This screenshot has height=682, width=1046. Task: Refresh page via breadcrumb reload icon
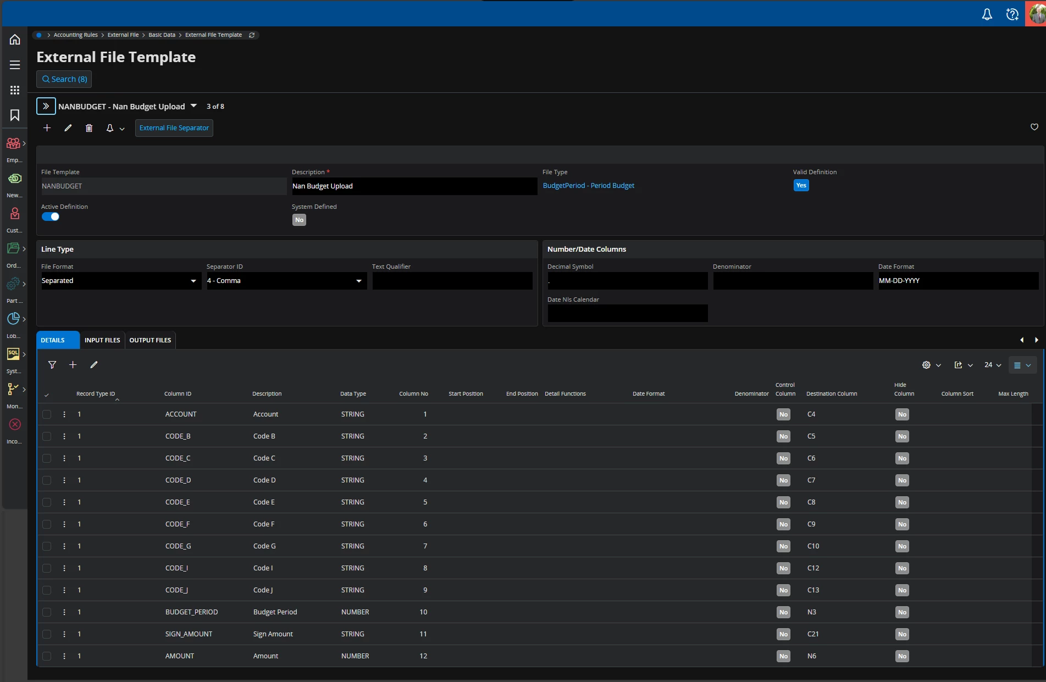click(x=252, y=35)
